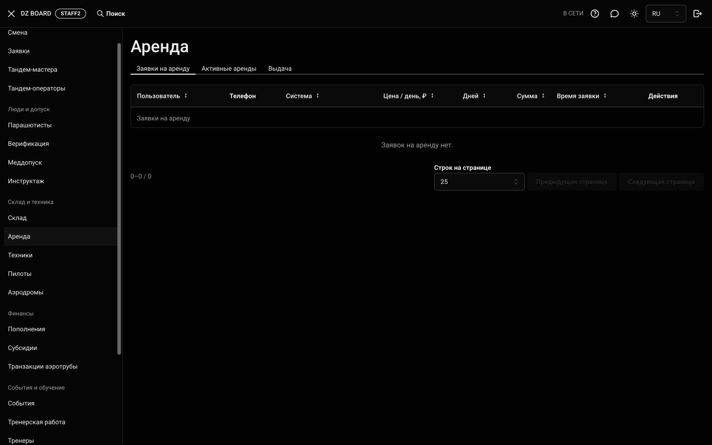Viewport: 712px width, 445px height.
Task: Go to Транзакции аэротрубы
Action: (x=60, y=366)
